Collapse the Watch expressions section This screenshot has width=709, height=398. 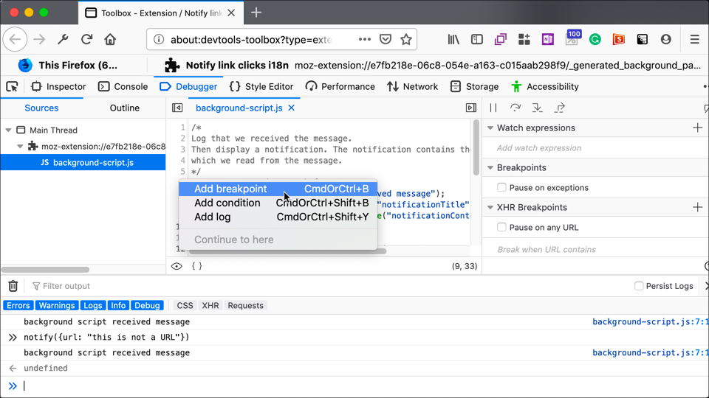point(490,128)
